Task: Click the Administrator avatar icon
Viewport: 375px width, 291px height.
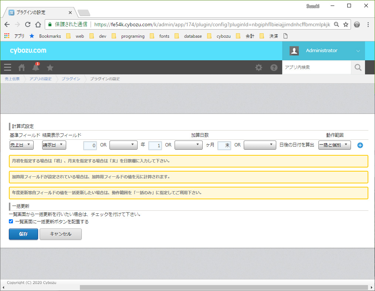Action: (294, 51)
